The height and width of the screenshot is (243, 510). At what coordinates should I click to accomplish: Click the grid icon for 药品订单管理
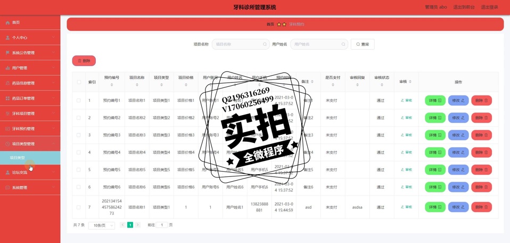(x=7, y=99)
